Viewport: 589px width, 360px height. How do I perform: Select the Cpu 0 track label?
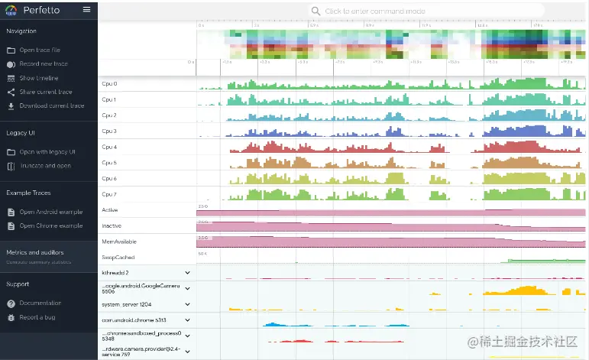point(109,84)
